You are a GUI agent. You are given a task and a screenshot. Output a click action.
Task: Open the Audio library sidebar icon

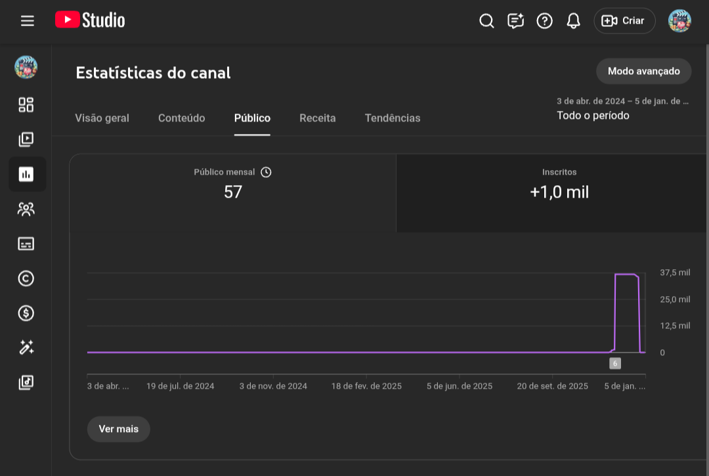point(26,382)
